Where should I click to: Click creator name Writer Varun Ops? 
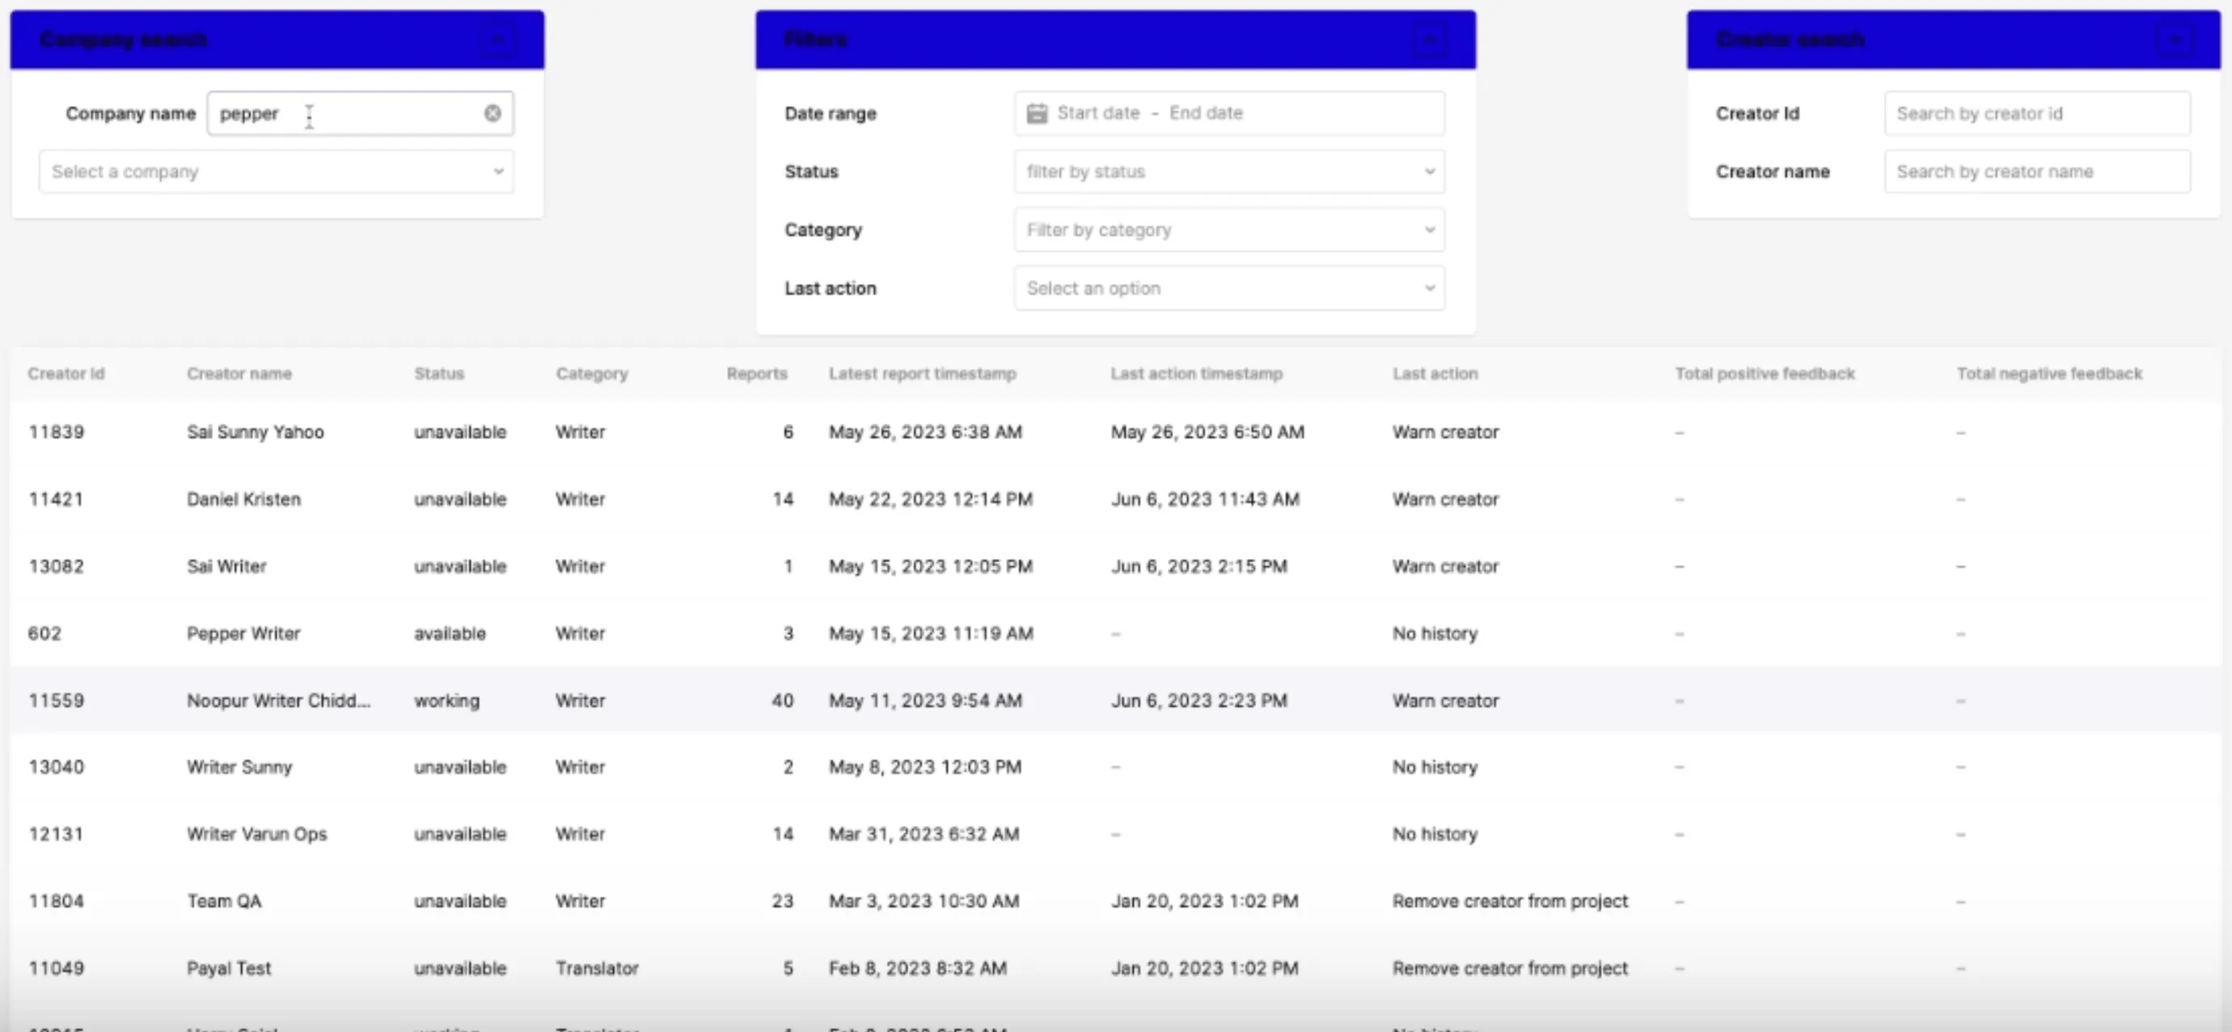(x=256, y=834)
